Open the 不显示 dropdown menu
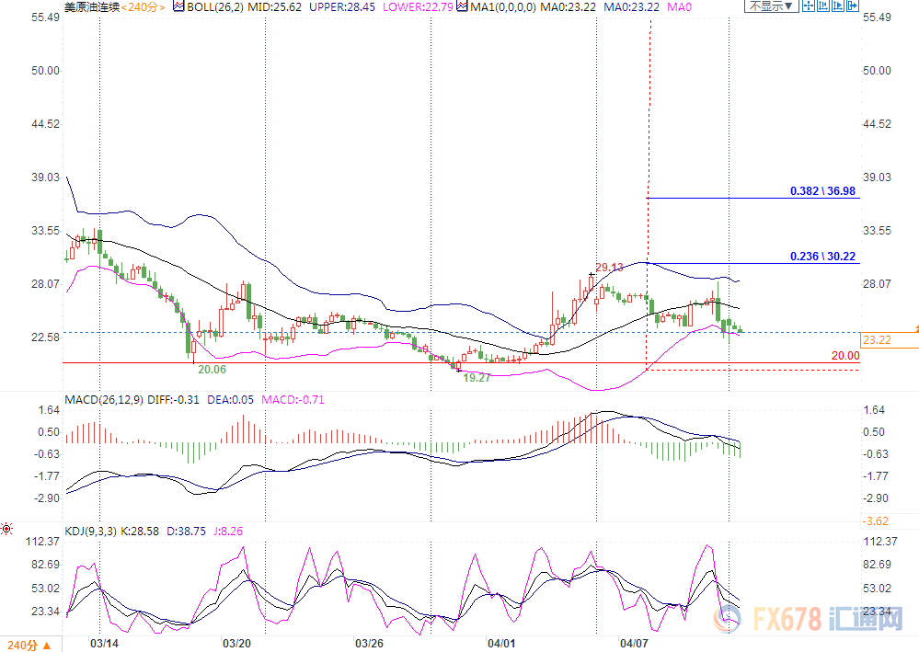The image size is (919, 652). pos(769,6)
